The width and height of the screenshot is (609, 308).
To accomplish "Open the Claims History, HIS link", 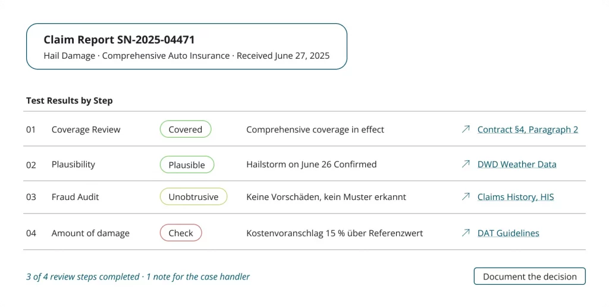I will coord(516,197).
